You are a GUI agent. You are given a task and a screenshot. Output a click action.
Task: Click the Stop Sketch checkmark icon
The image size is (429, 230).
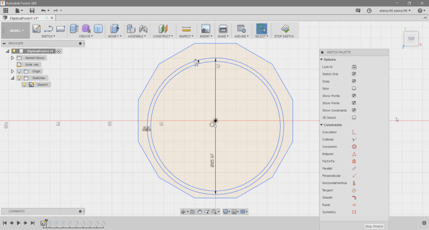click(x=285, y=28)
